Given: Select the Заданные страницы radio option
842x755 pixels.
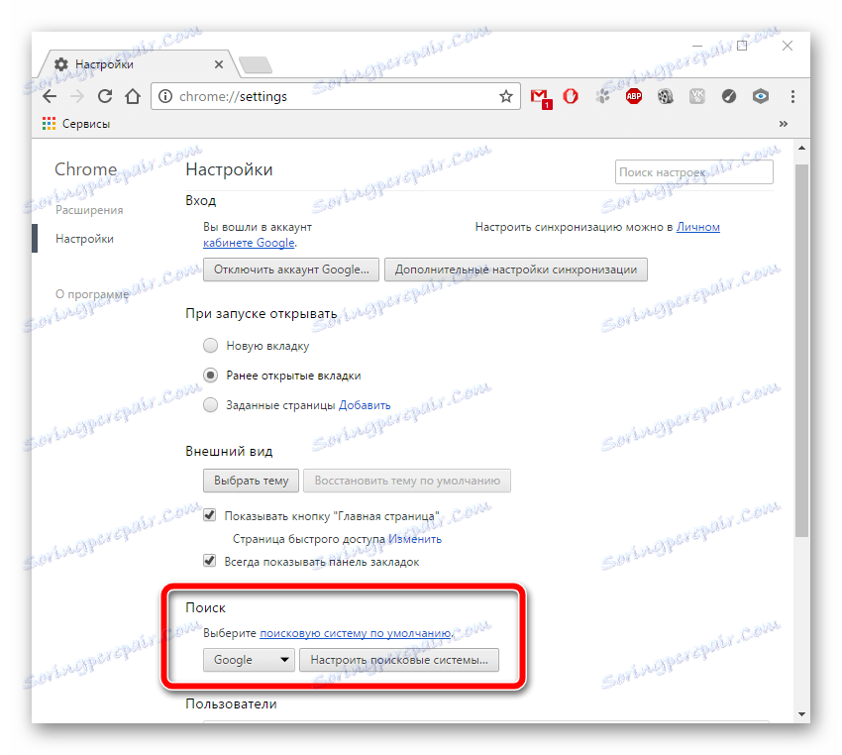Looking at the screenshot, I should pos(210,404).
